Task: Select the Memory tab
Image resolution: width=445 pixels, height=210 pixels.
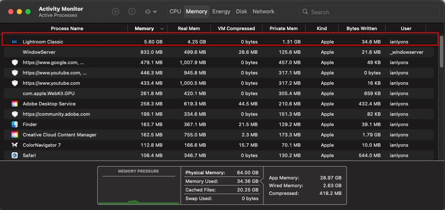Action: (x=196, y=12)
